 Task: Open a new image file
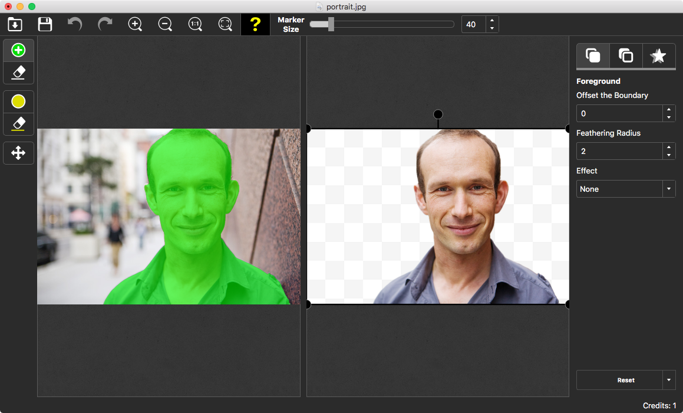14,24
